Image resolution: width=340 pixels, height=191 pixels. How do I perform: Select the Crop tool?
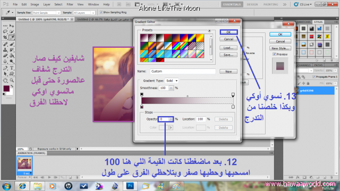click(x=5, y=38)
